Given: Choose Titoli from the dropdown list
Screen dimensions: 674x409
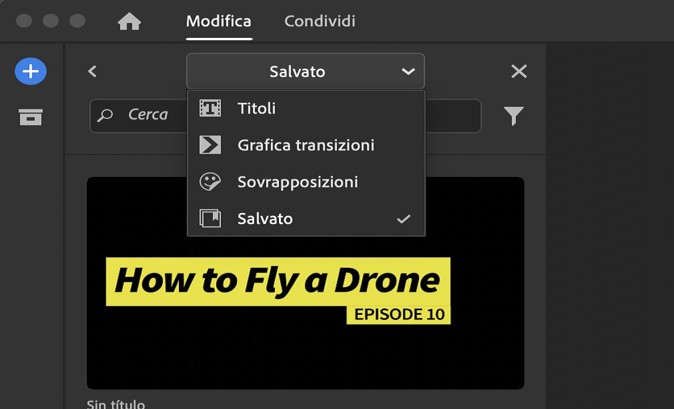Looking at the screenshot, I should click(306, 108).
